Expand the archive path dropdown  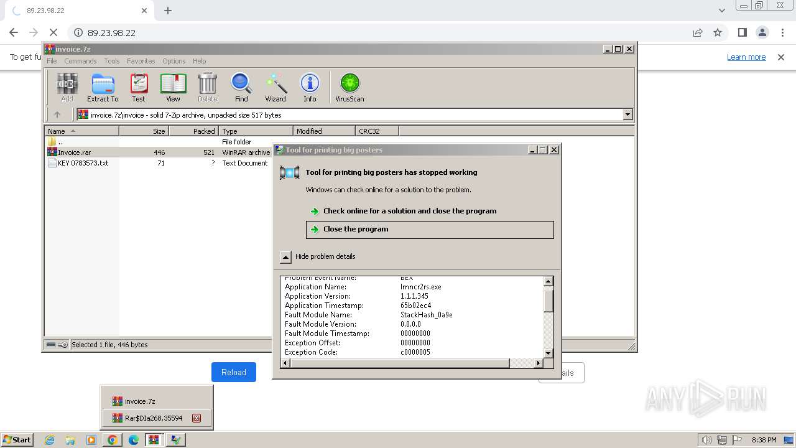627,114
